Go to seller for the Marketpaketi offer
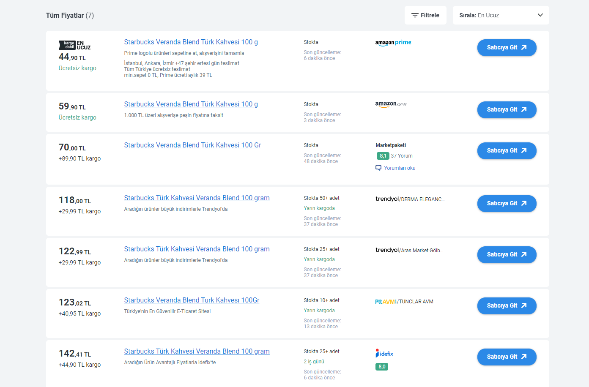The height and width of the screenshot is (387, 589). tap(507, 151)
